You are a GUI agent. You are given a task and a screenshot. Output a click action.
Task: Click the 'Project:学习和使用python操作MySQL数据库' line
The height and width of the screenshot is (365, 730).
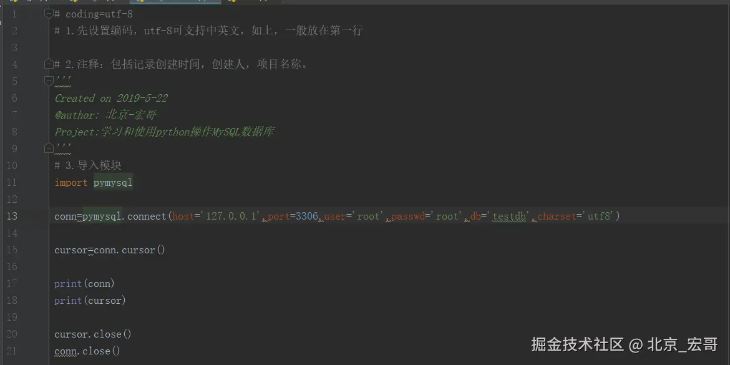[x=164, y=132]
